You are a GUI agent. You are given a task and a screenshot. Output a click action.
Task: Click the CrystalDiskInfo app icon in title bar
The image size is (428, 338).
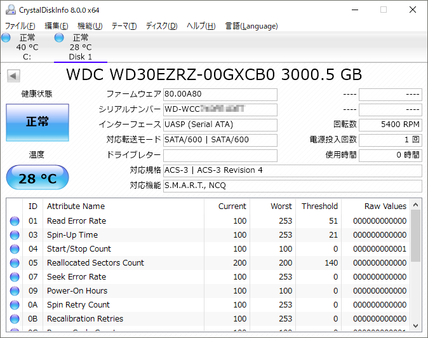click(x=11, y=10)
